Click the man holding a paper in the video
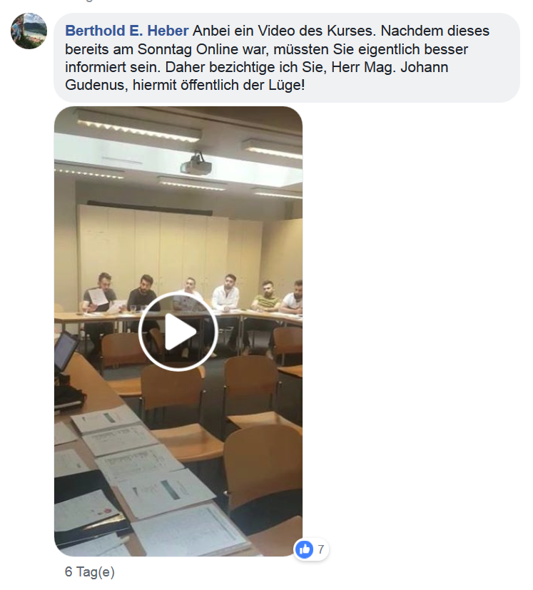Viewport: 533px width, 590px height. click(98, 301)
